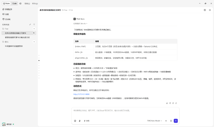Click the attachment clip icon in the input bar

click(x=80, y=121)
